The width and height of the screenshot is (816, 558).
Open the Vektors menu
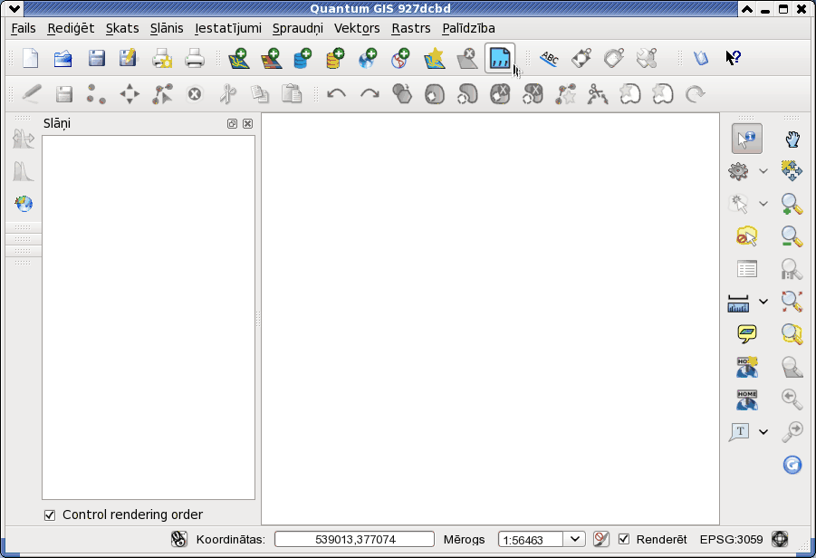(x=357, y=28)
